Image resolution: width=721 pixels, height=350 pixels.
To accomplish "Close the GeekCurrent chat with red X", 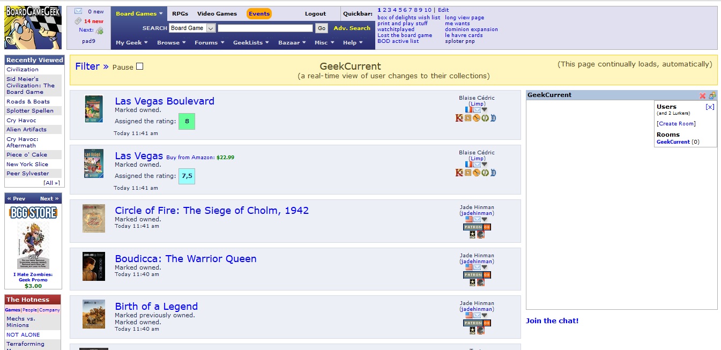I will coord(702,95).
